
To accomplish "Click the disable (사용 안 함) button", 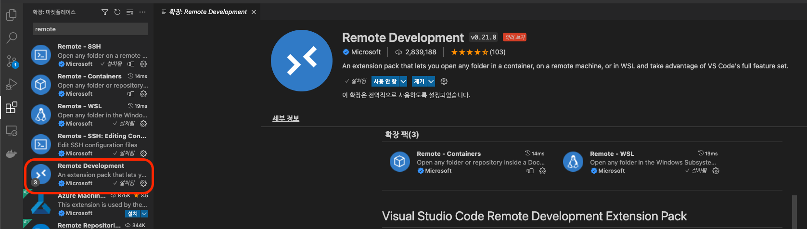I will point(385,81).
